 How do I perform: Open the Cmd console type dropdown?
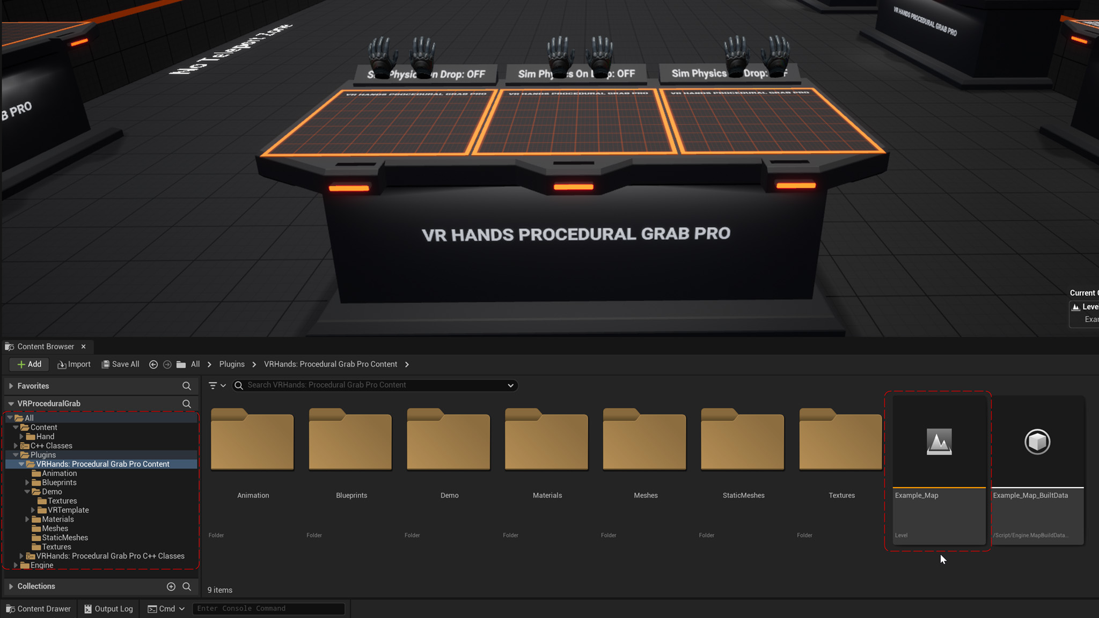point(166,608)
